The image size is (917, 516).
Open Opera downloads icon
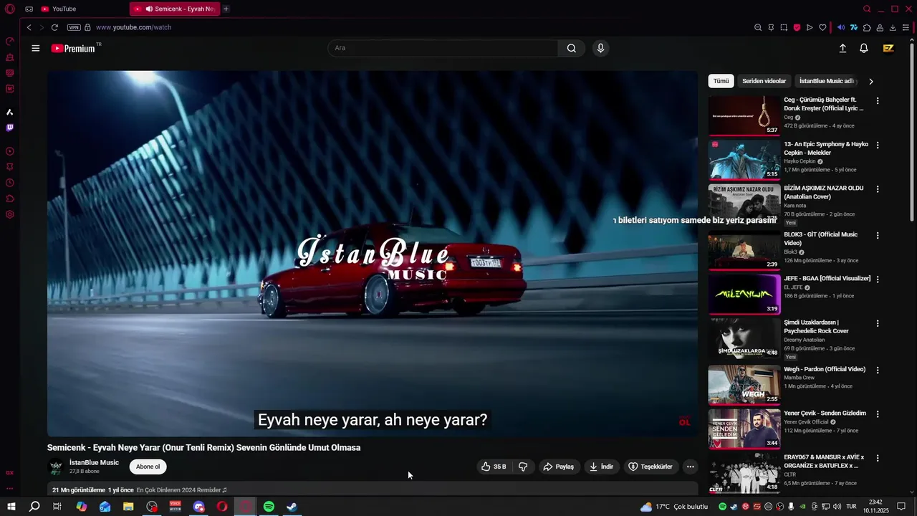tap(893, 27)
